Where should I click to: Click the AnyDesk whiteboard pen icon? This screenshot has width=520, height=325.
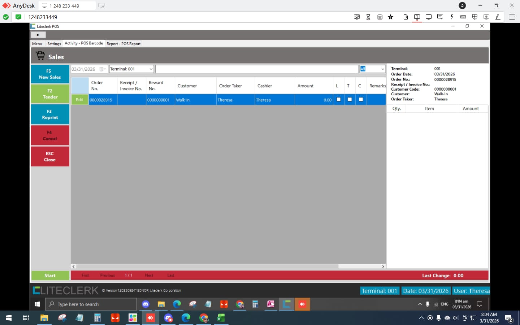[498, 17]
